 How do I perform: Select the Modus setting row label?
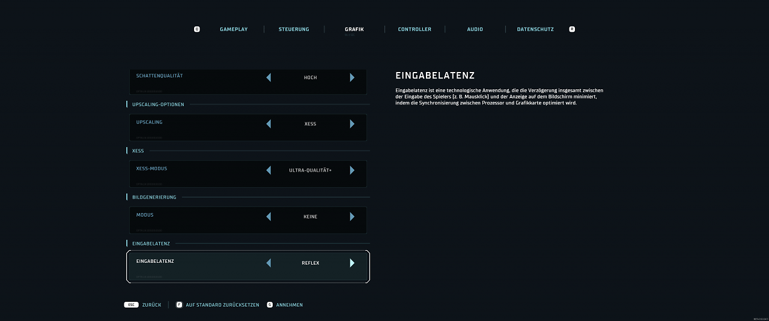click(x=145, y=215)
